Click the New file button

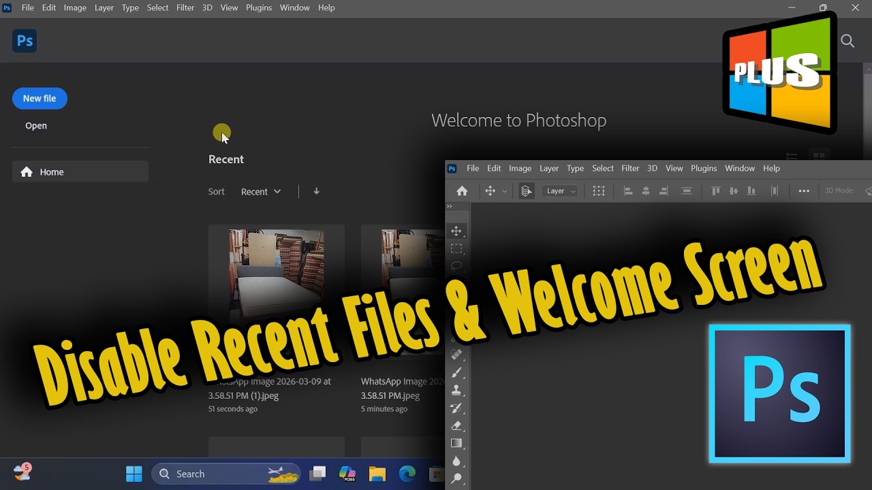coord(40,98)
